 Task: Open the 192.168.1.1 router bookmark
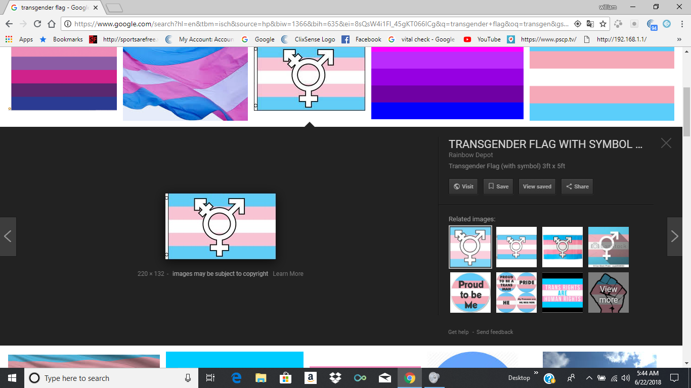pyautogui.click(x=615, y=39)
